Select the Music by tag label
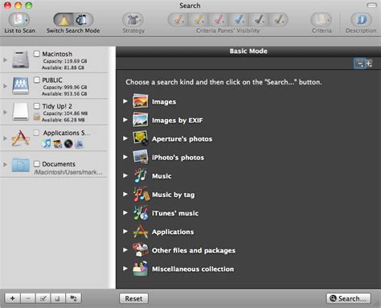381x308 pixels. pos(173,195)
